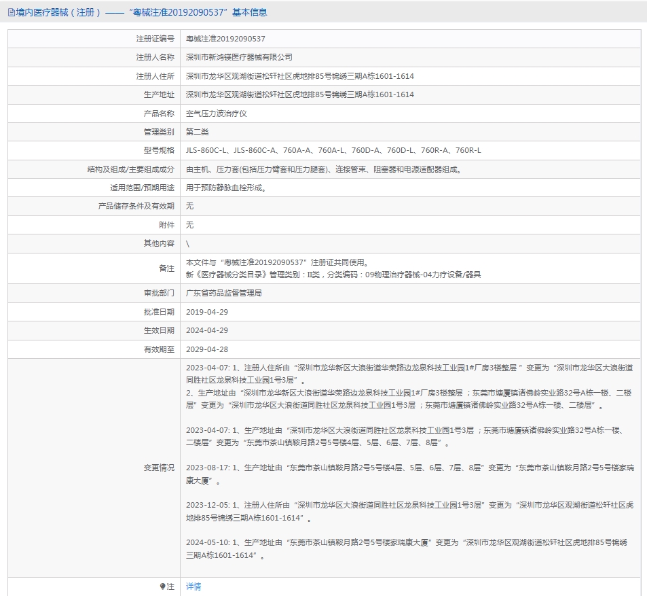Viewport: 647px width, 596px height.
Task: Click the 生产地址 label
Action: (159, 94)
